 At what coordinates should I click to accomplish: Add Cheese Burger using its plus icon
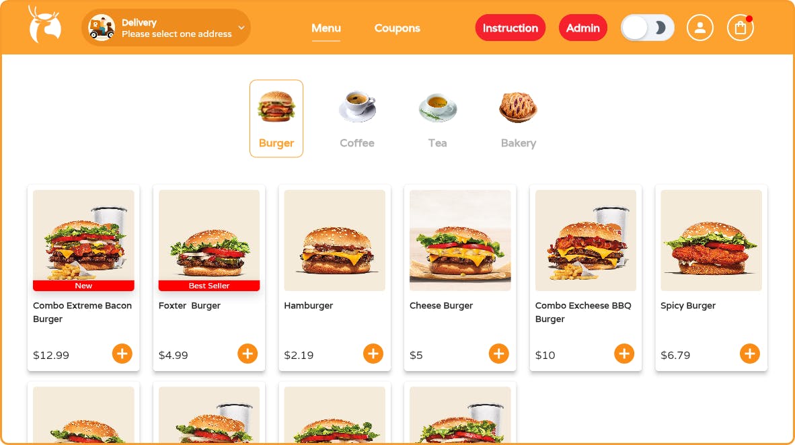click(498, 354)
